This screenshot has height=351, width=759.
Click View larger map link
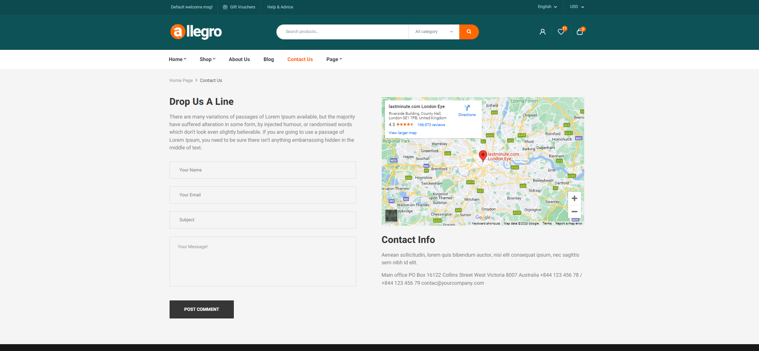pos(403,133)
